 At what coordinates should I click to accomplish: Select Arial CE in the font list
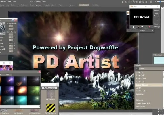point(140,72)
